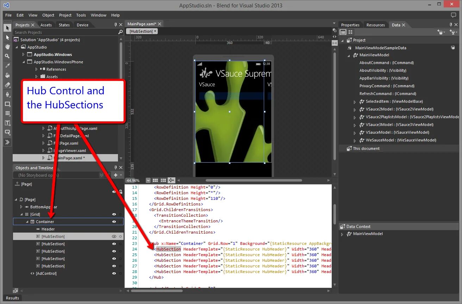Select the Grid layout panel tool
Viewport: 462px width, 304px height.
[x=7, y=113]
